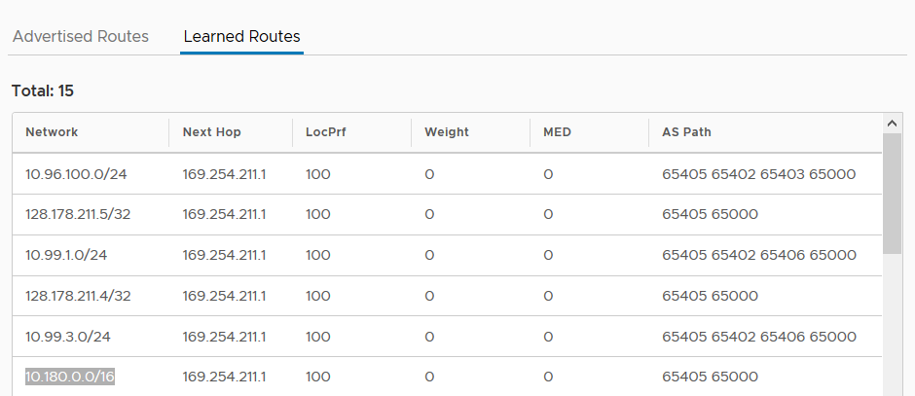Click scrollbar track below the thumb
This screenshot has width=915, height=396.
(x=892, y=324)
